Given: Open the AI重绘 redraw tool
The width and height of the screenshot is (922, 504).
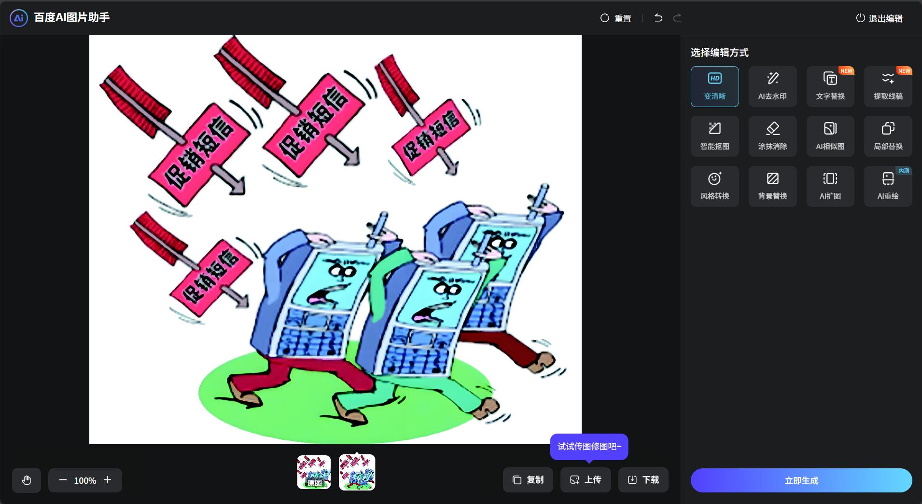Looking at the screenshot, I should click(888, 186).
